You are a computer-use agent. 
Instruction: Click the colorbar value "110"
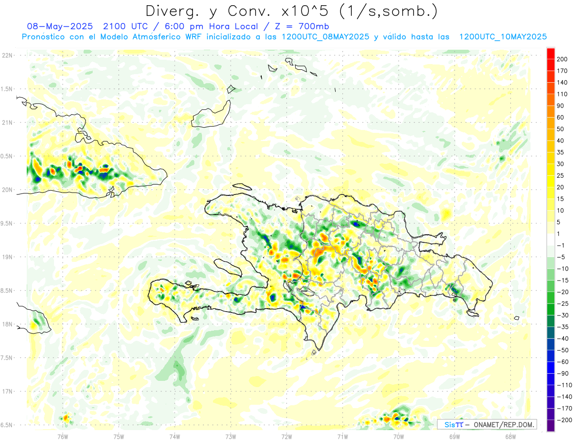pyautogui.click(x=562, y=94)
